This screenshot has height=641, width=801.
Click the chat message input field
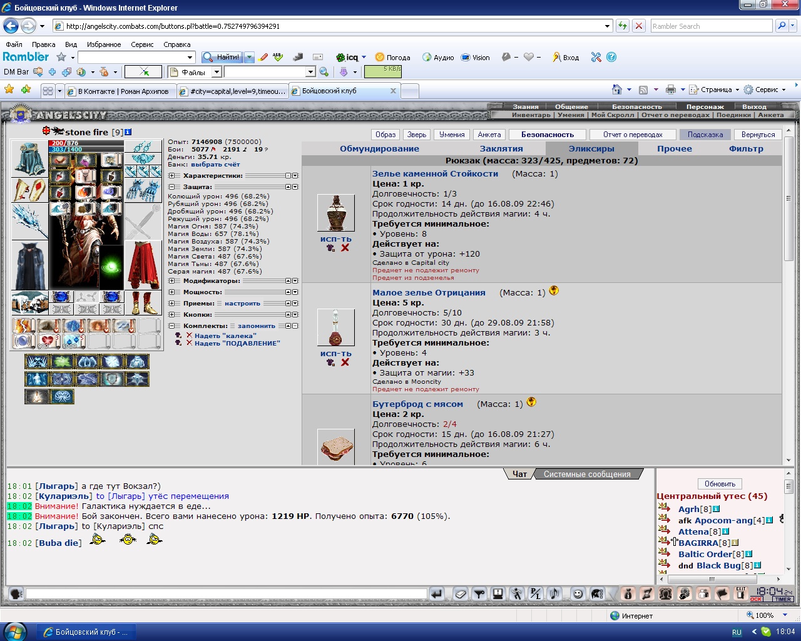(226, 593)
